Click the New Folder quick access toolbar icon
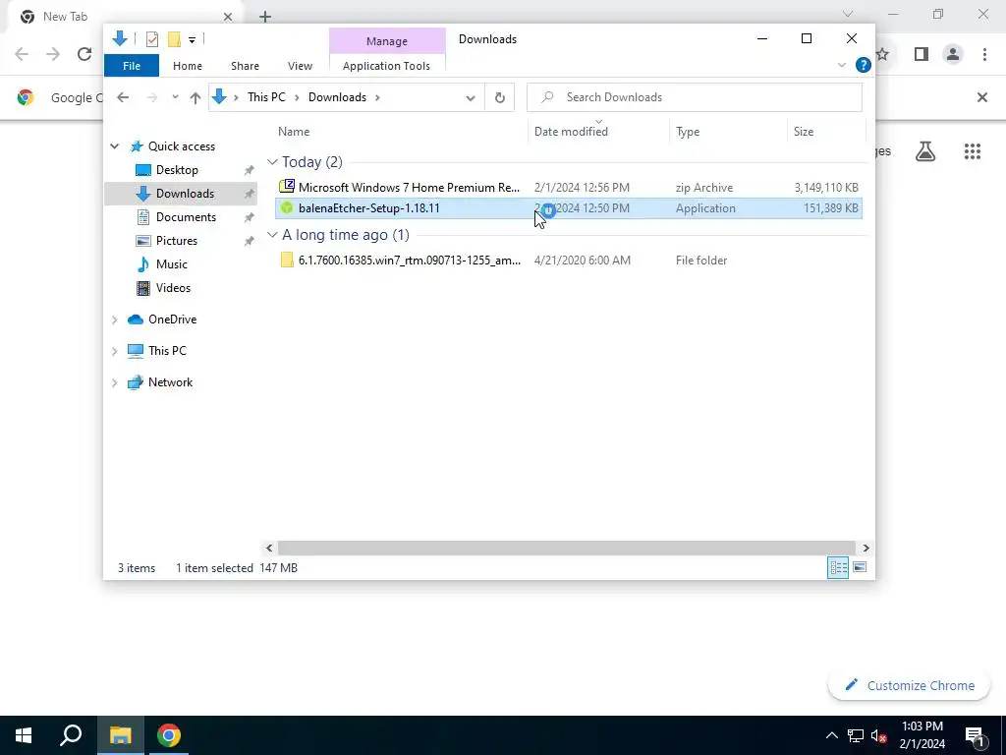Image resolution: width=1006 pixels, height=755 pixels. 174,39
